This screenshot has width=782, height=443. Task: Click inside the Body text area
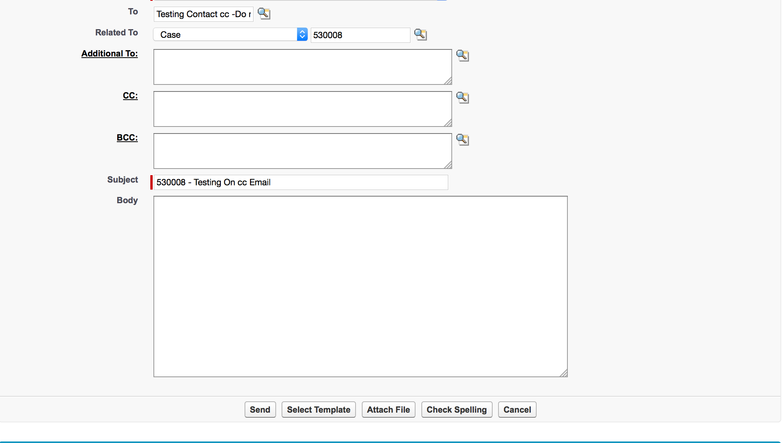[360, 286]
